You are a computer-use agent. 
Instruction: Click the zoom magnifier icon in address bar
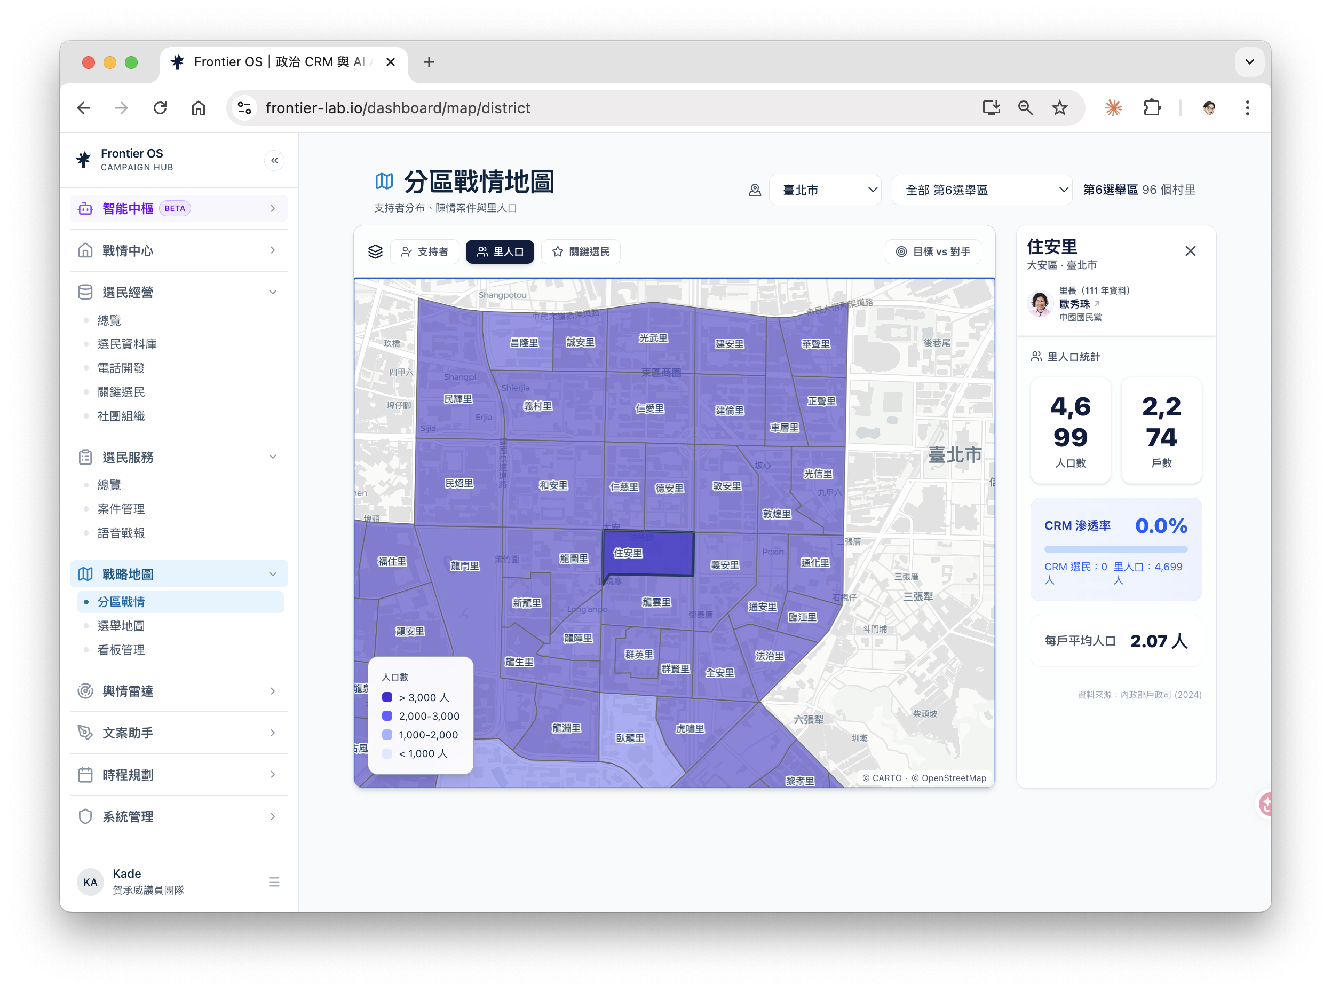(x=1025, y=108)
